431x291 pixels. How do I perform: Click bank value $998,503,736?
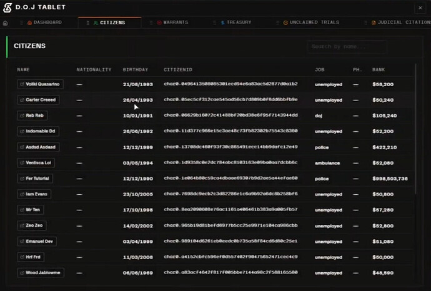point(390,179)
